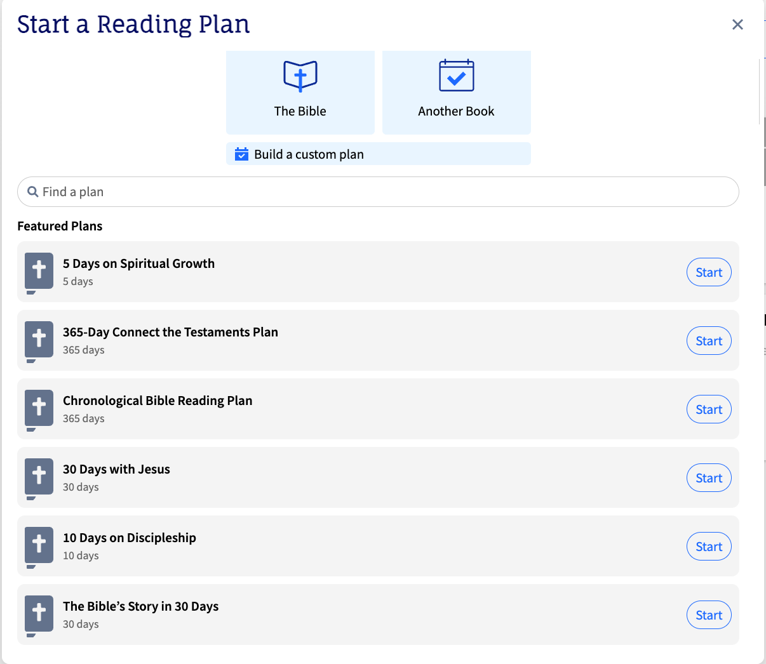
Task: Focus the Find a plan search field
Action: click(x=378, y=192)
